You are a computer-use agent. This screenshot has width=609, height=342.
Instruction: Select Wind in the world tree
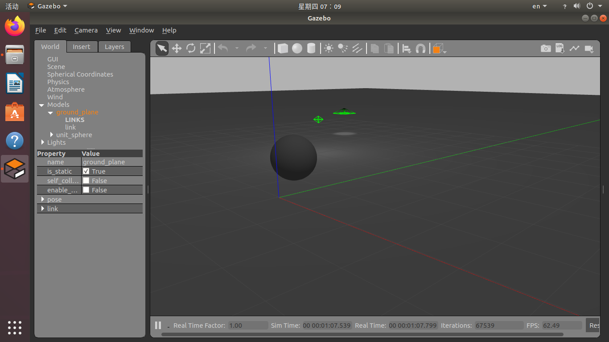click(55, 97)
